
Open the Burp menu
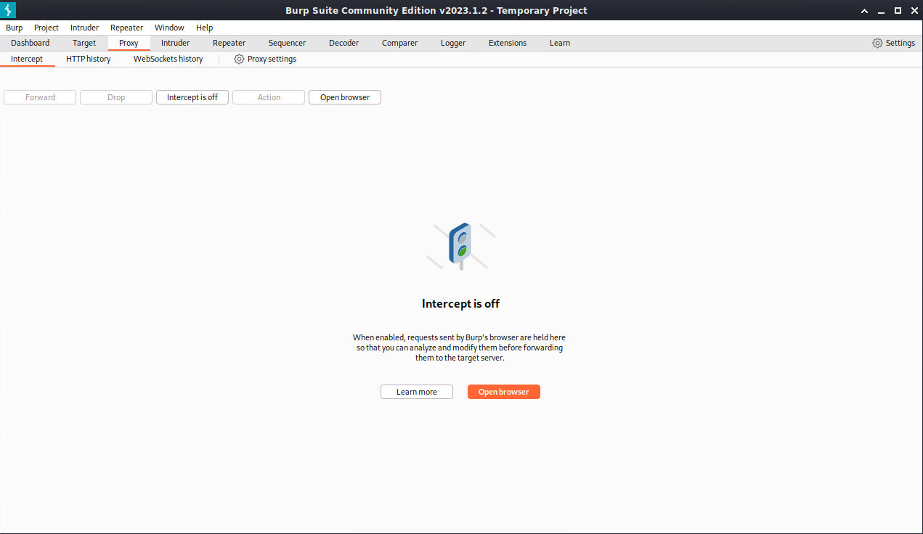pyautogui.click(x=15, y=28)
